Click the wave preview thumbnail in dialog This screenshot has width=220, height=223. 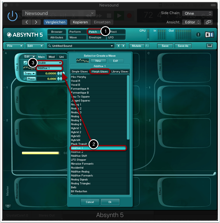pos(83,61)
